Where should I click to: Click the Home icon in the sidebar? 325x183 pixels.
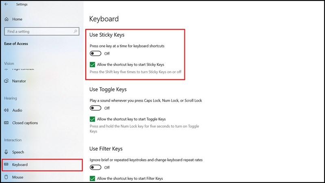pos(6,19)
